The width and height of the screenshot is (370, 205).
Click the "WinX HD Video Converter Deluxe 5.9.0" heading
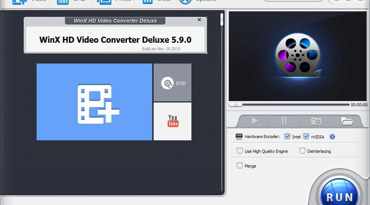tap(115, 40)
